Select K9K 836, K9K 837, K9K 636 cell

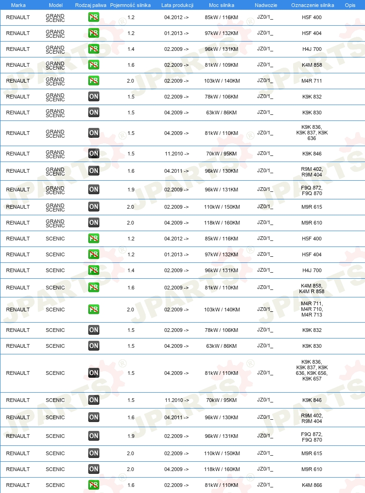click(x=312, y=133)
